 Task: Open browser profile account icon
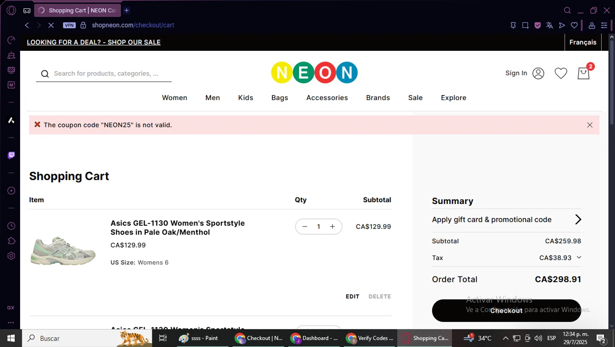(592, 25)
